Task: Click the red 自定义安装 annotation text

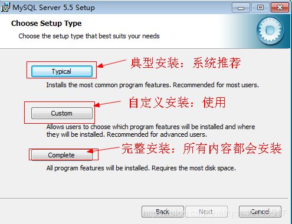Action: point(177,103)
